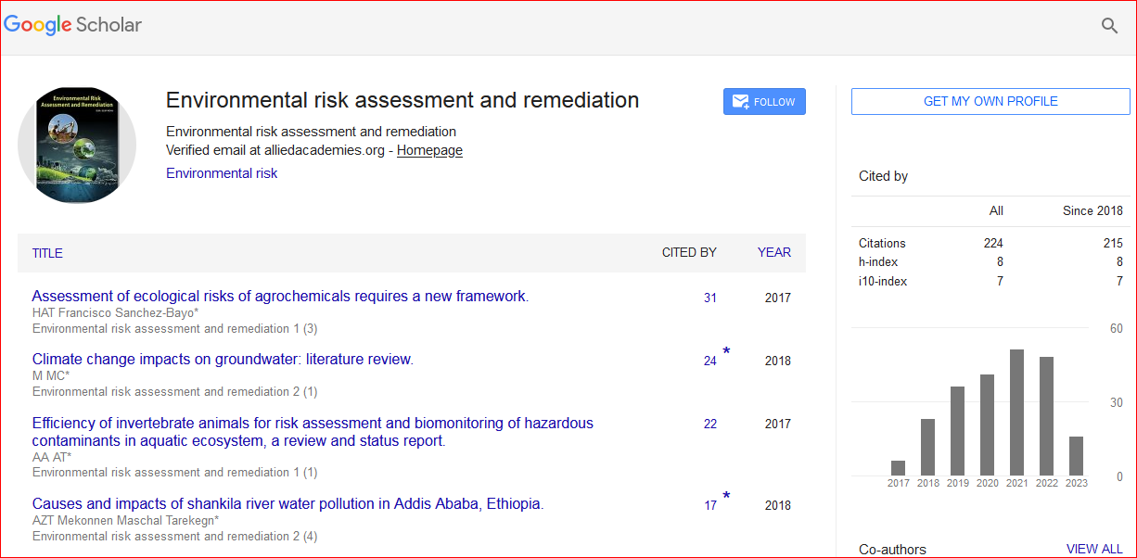This screenshot has height=558, width=1137.
Task: Sort articles by Year column
Action: tap(773, 252)
